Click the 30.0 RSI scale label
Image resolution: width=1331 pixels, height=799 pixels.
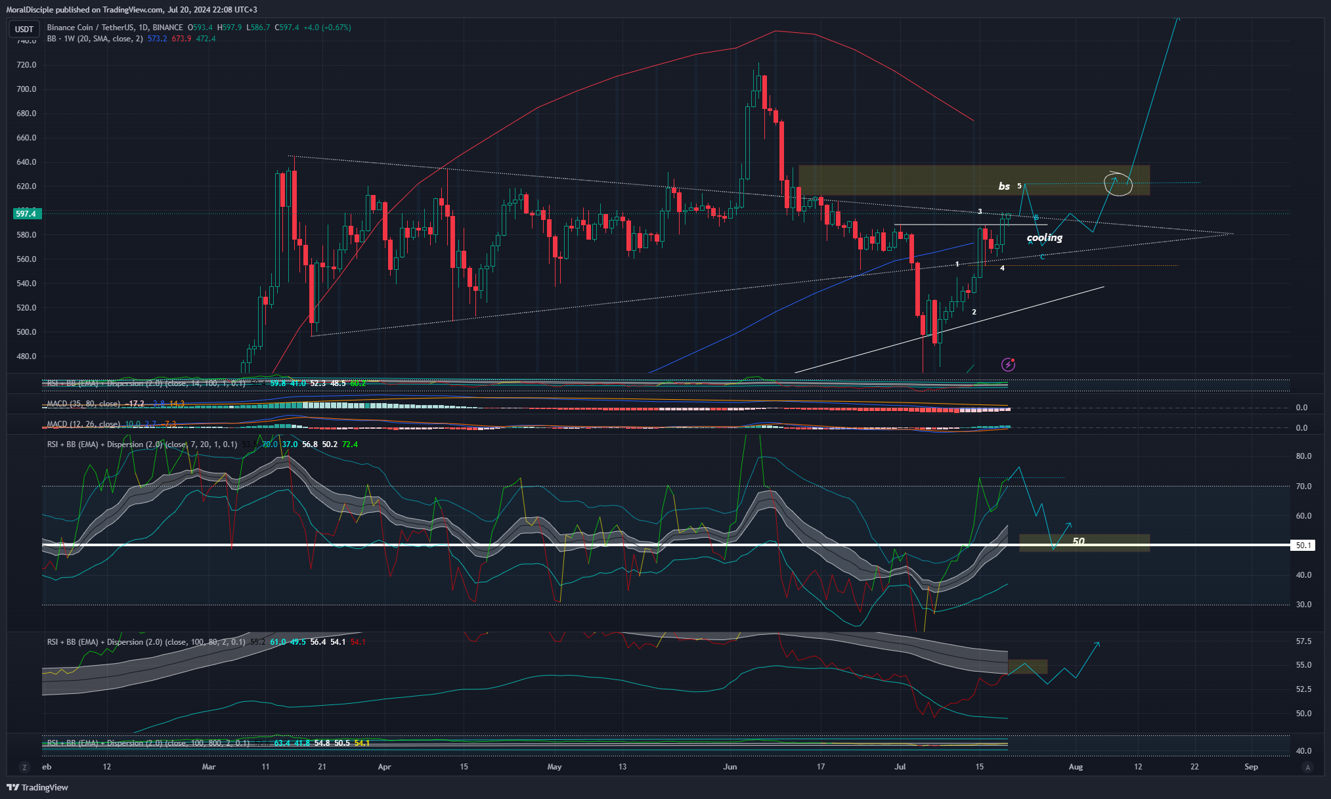[1303, 605]
